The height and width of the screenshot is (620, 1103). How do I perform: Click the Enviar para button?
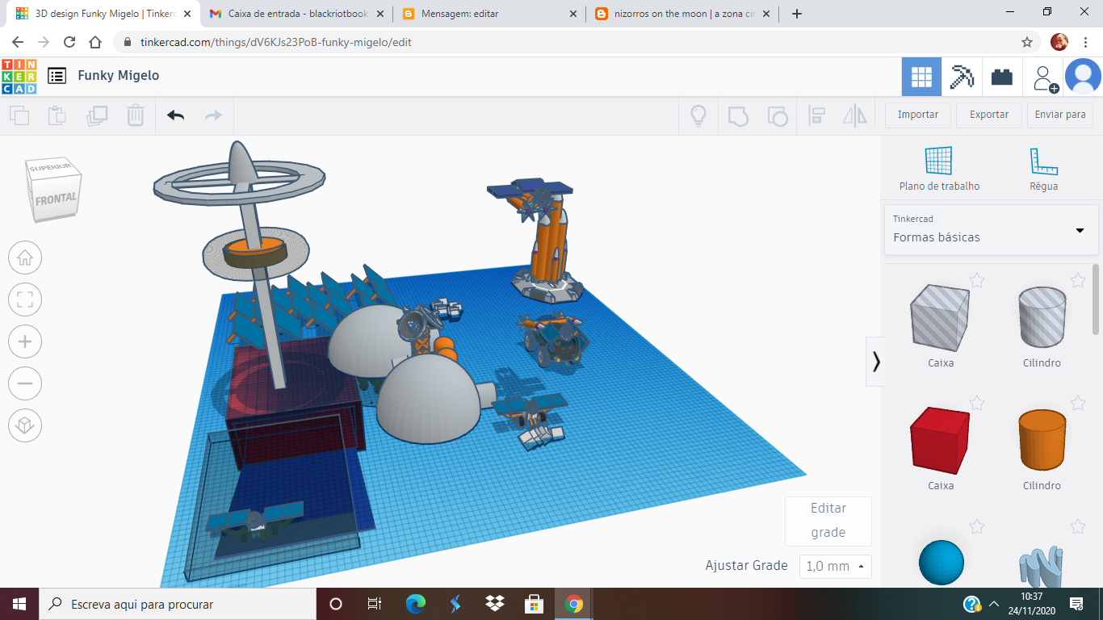[1060, 115]
